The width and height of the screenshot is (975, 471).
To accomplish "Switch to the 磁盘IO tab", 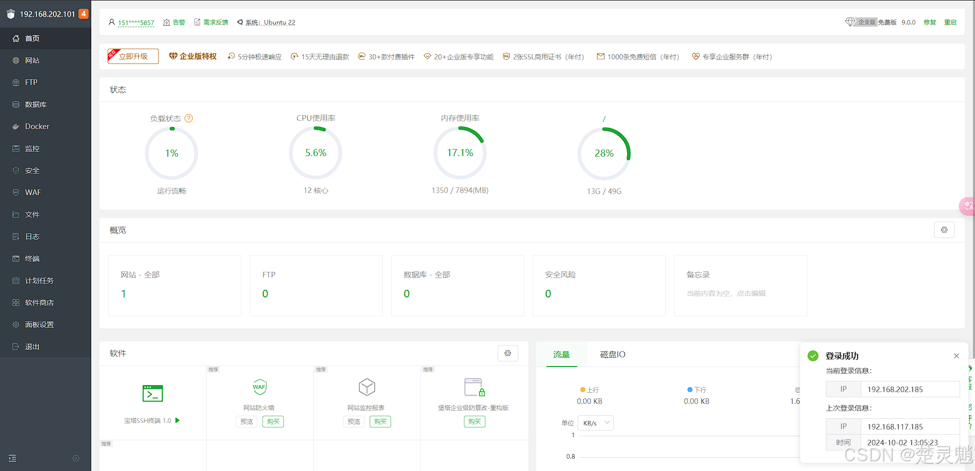I will (x=613, y=354).
